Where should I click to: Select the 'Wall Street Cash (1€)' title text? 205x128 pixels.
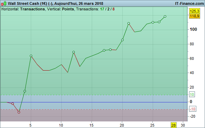click(x=27, y=3)
